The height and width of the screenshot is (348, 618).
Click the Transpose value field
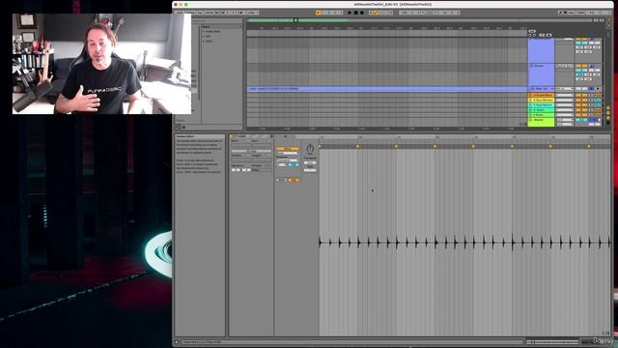pos(310,162)
